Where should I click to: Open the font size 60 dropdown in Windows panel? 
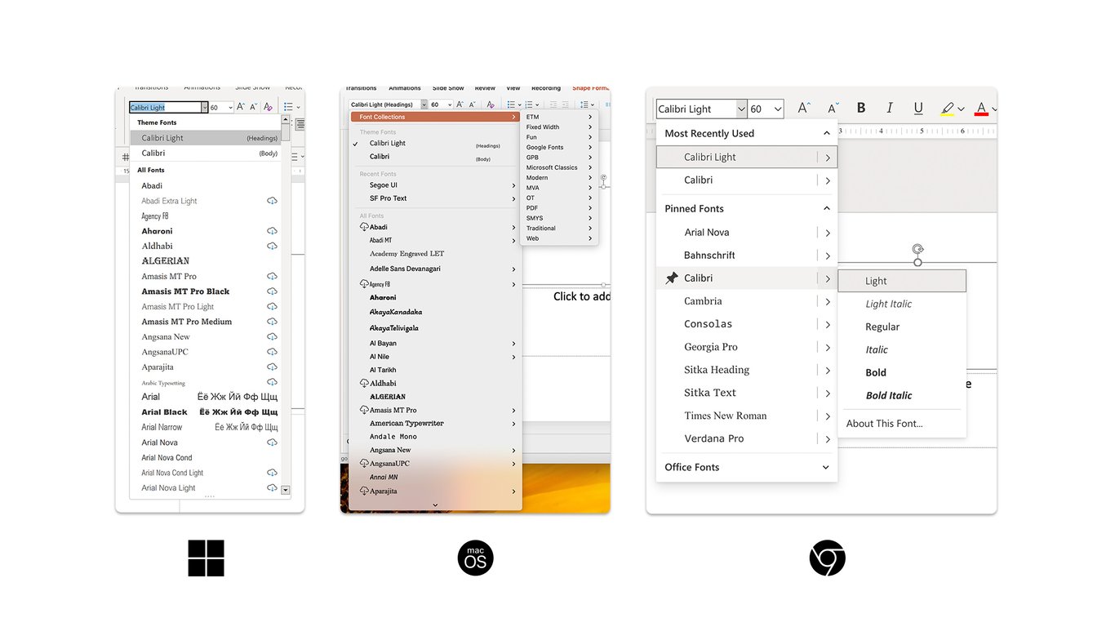(231, 107)
